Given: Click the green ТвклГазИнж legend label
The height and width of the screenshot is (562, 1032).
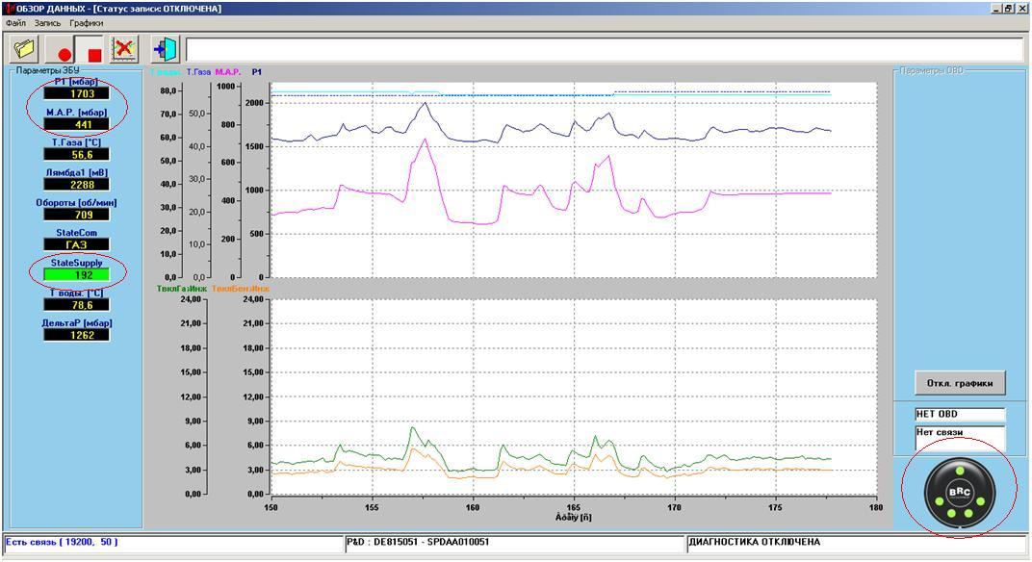Looking at the screenshot, I should pyautogui.click(x=182, y=289).
